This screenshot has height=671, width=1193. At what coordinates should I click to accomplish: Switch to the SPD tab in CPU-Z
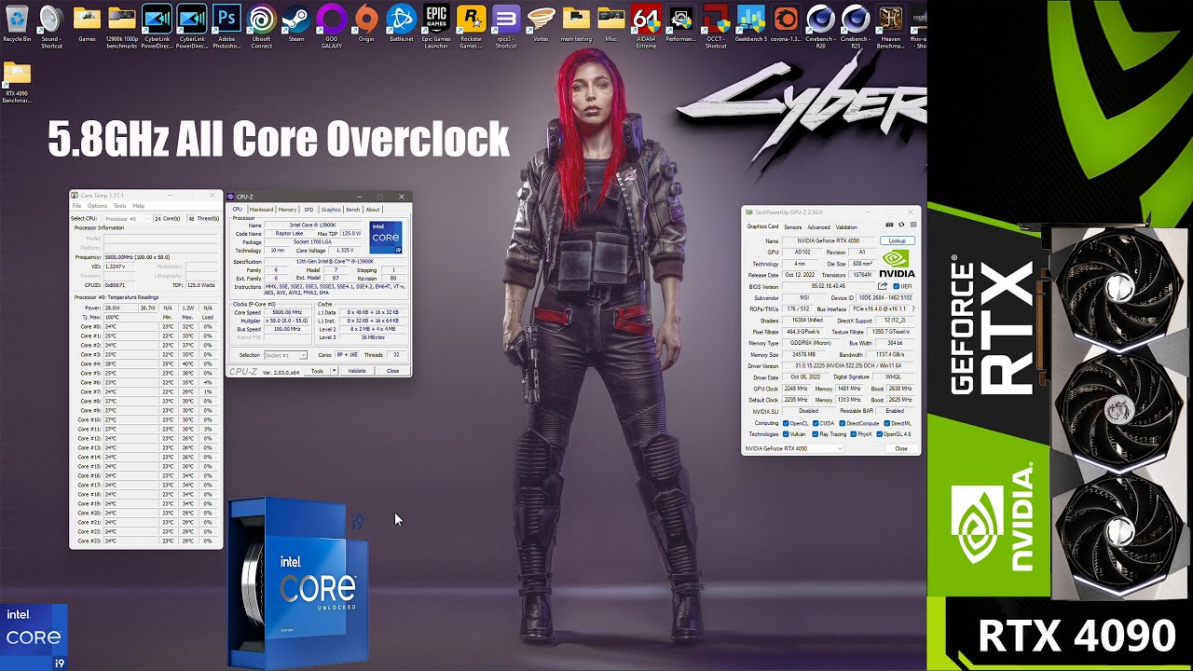[x=309, y=210]
